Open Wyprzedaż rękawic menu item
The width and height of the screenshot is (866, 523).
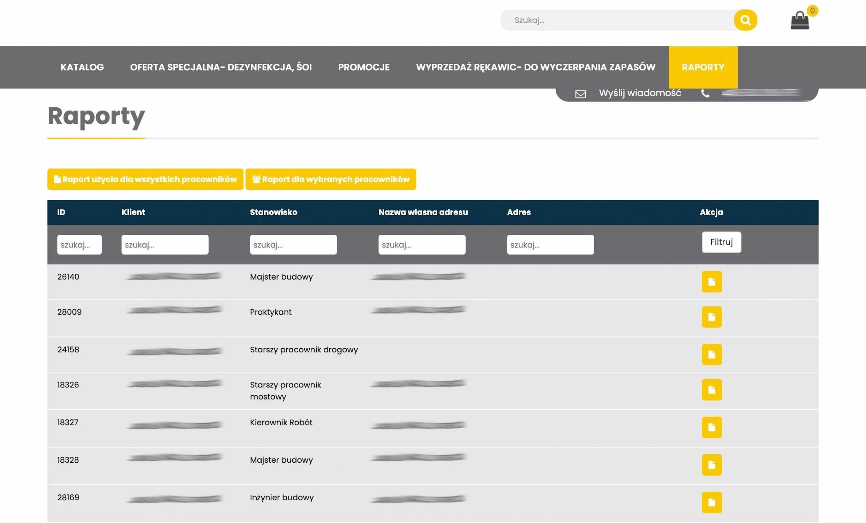(x=535, y=67)
